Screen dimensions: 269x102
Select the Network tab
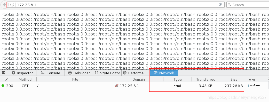(x=164, y=73)
